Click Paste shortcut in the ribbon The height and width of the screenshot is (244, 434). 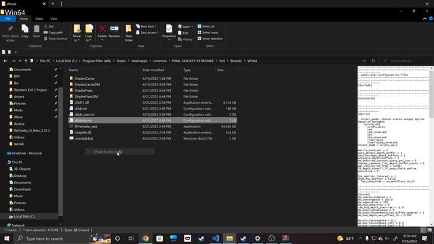pyautogui.click(x=56, y=39)
